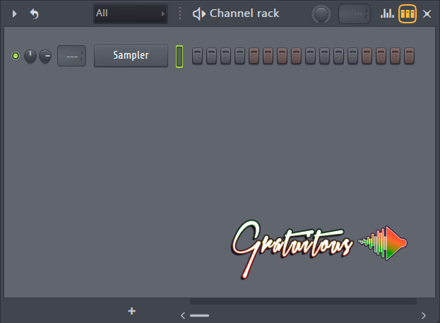Click the dotted grip beside Channel rack title
Screen dimensions: 440x323
coord(180,13)
